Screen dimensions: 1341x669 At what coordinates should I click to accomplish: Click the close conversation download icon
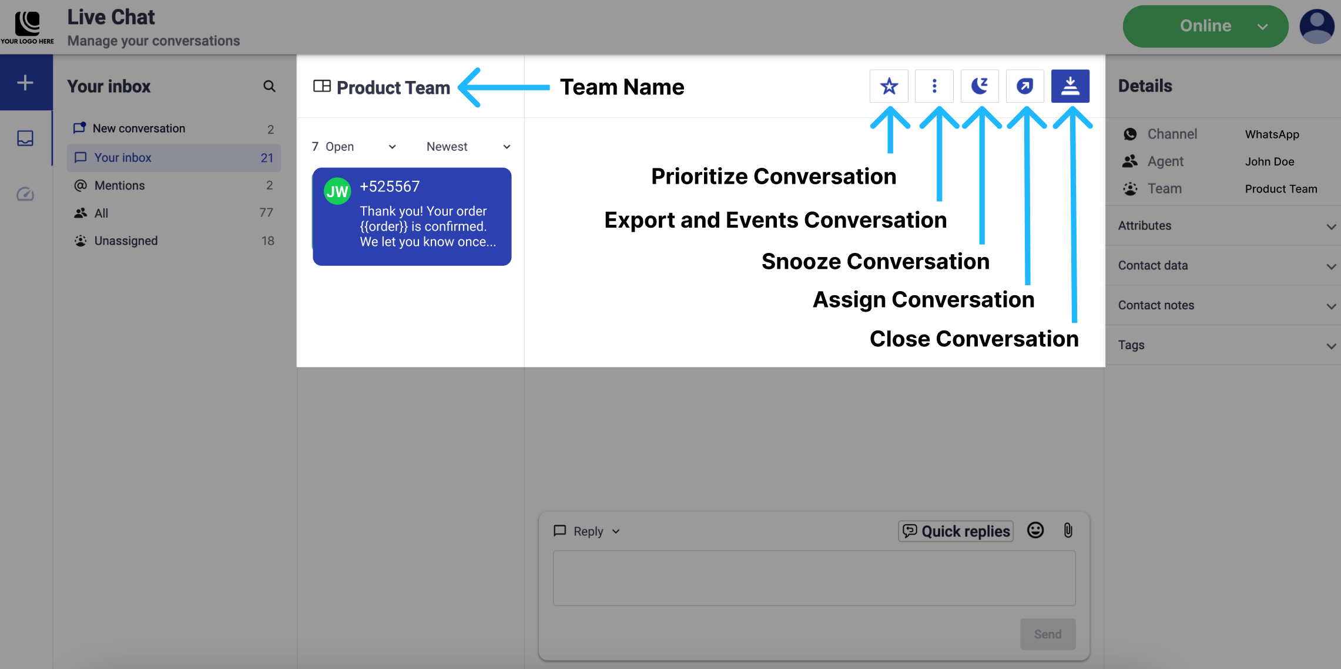pos(1070,86)
